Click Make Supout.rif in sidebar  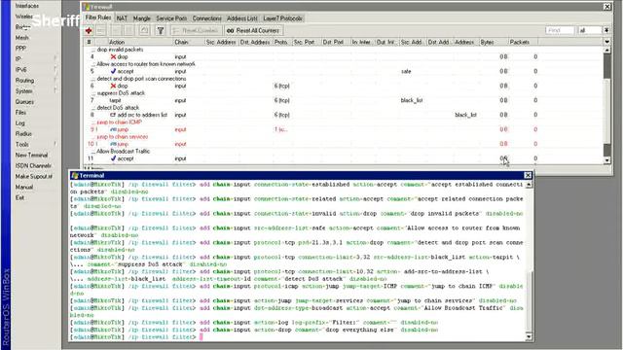[34, 176]
